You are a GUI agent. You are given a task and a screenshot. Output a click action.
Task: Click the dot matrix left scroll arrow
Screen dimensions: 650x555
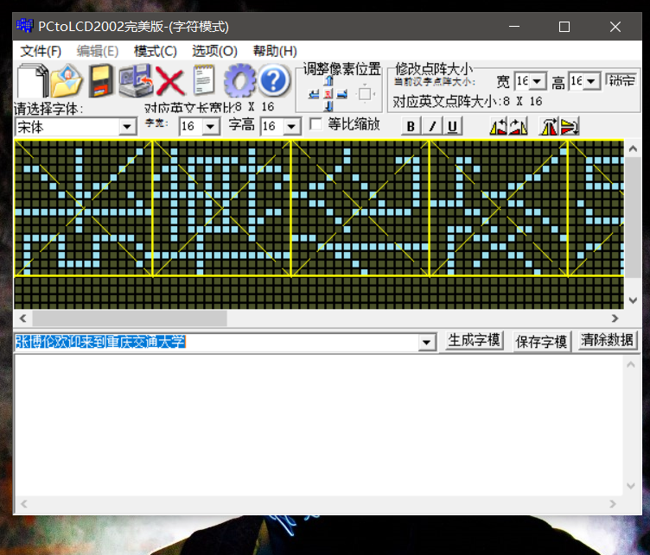(x=23, y=318)
